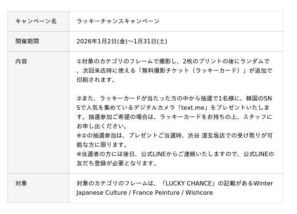Click the Wishcore category text
The image size is (297, 214).
click(199, 193)
